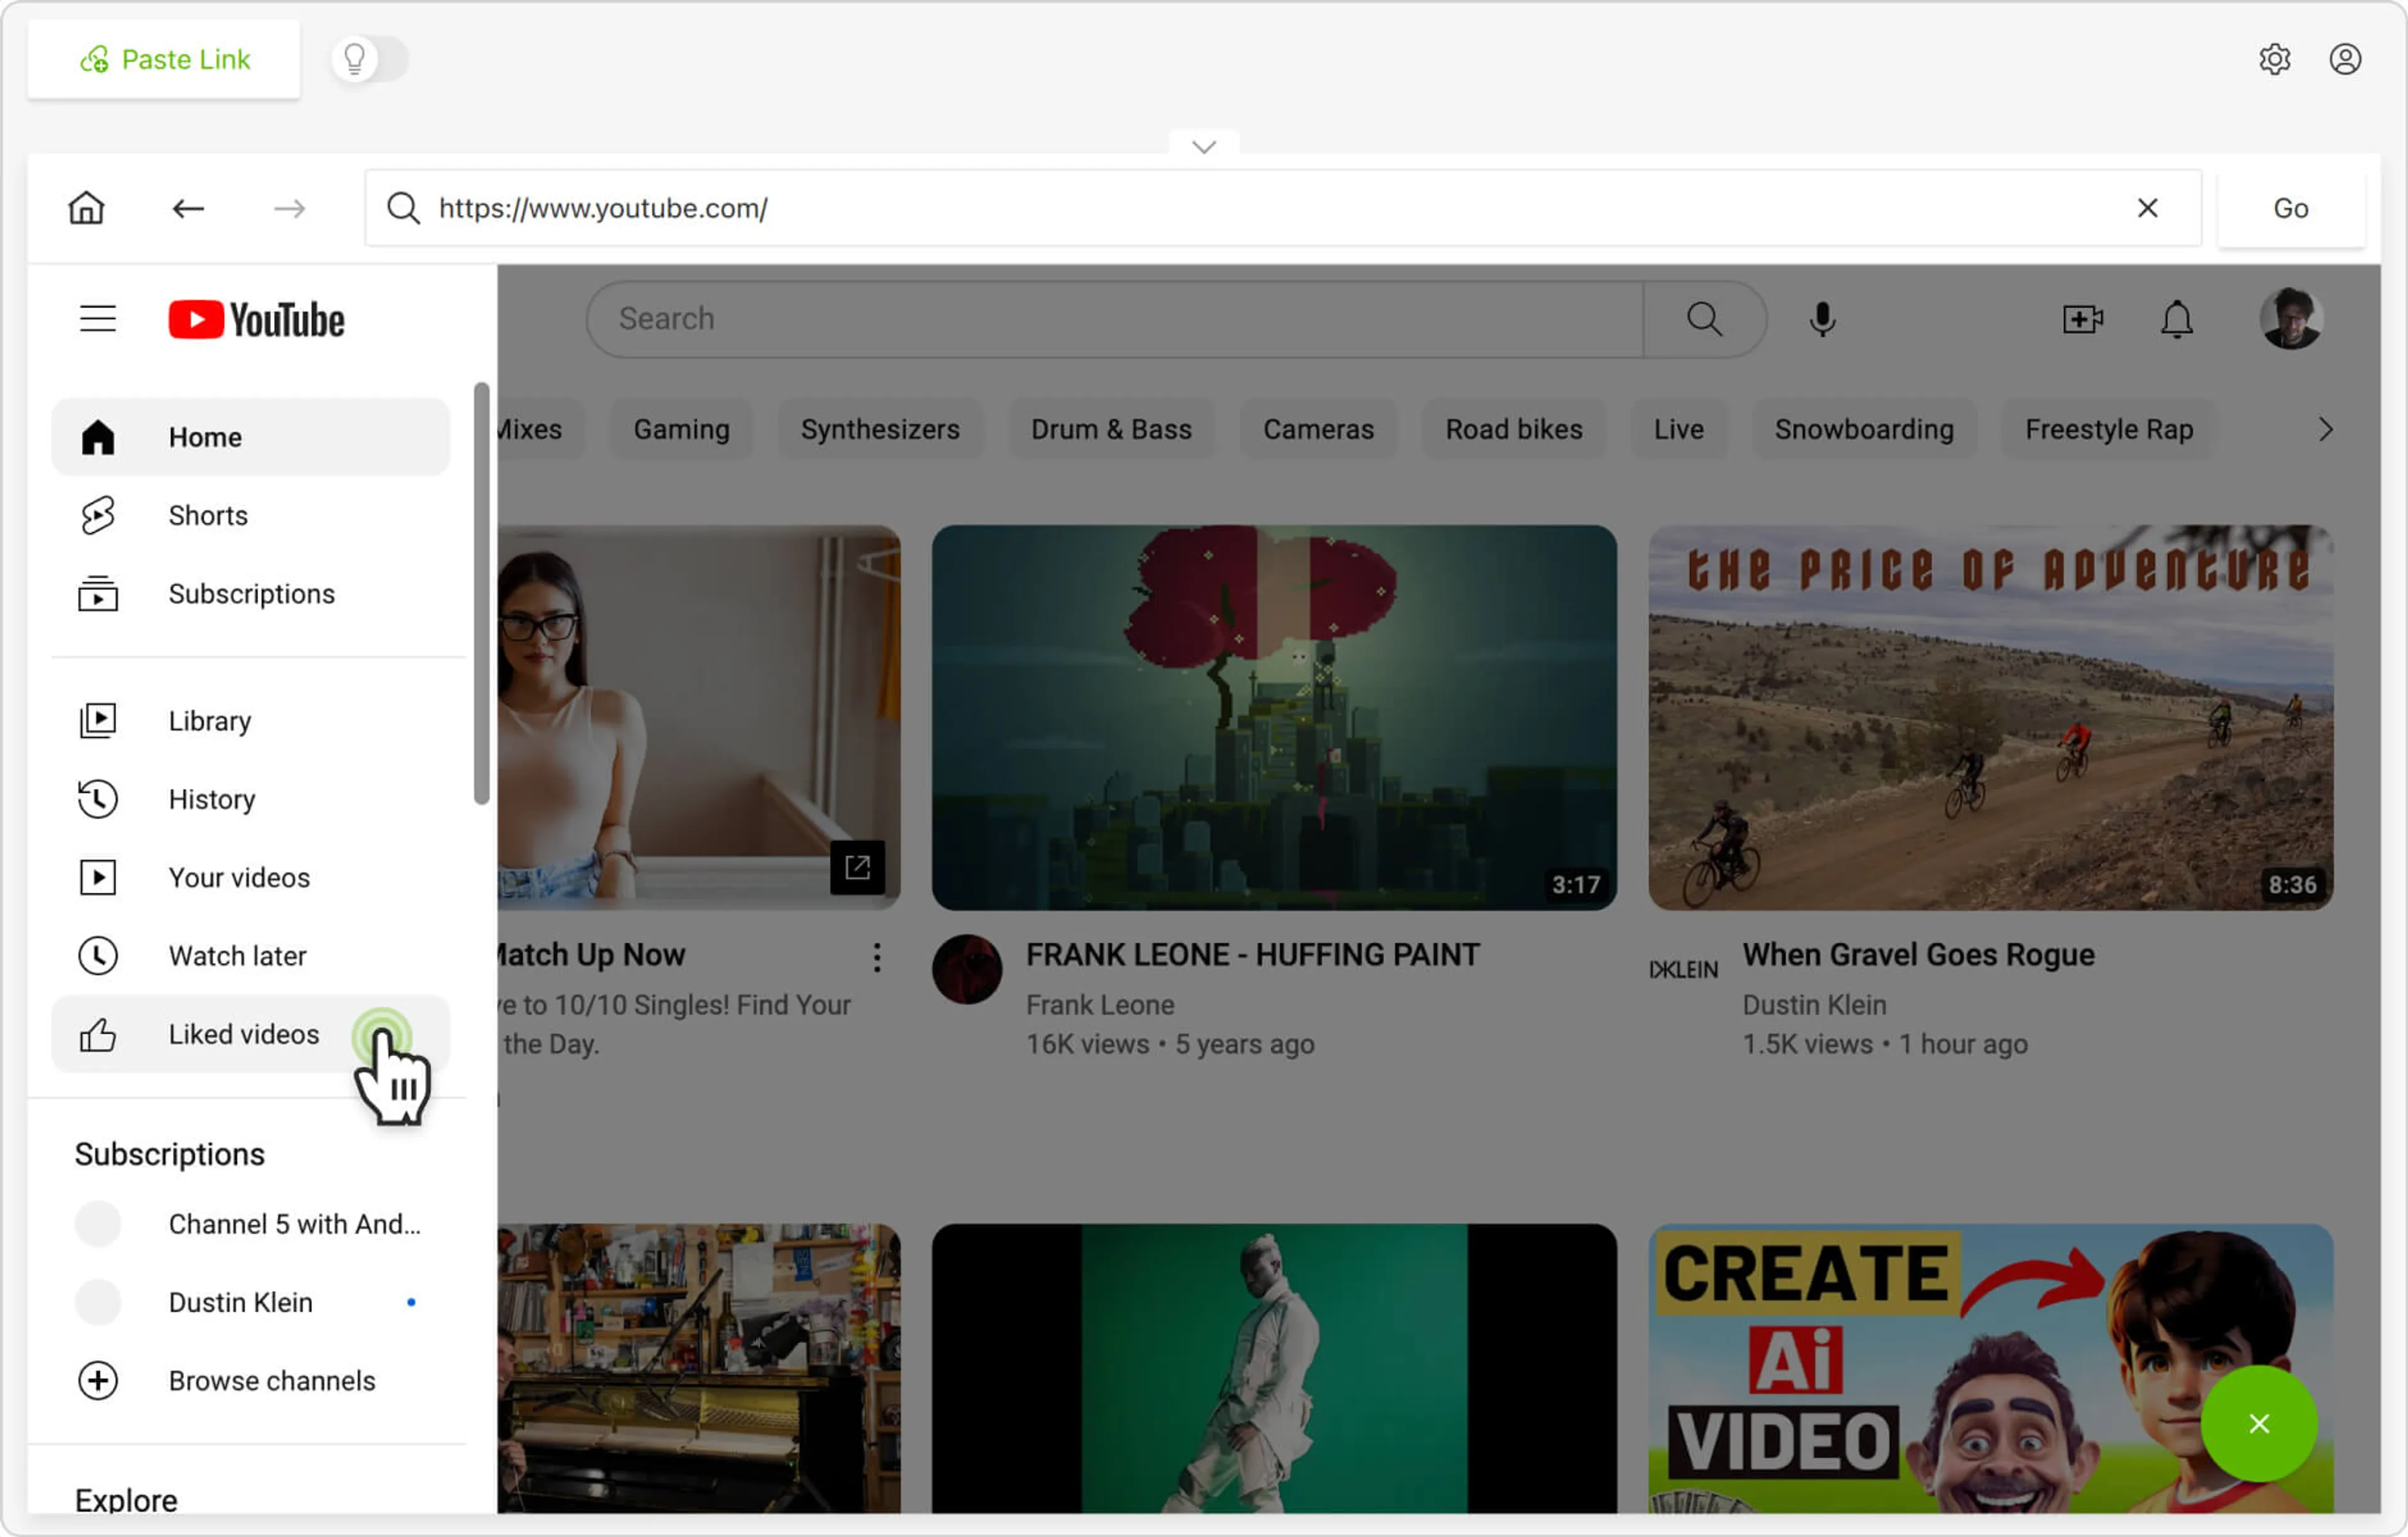Click the YouTube hamburger menu icon

pos(97,319)
